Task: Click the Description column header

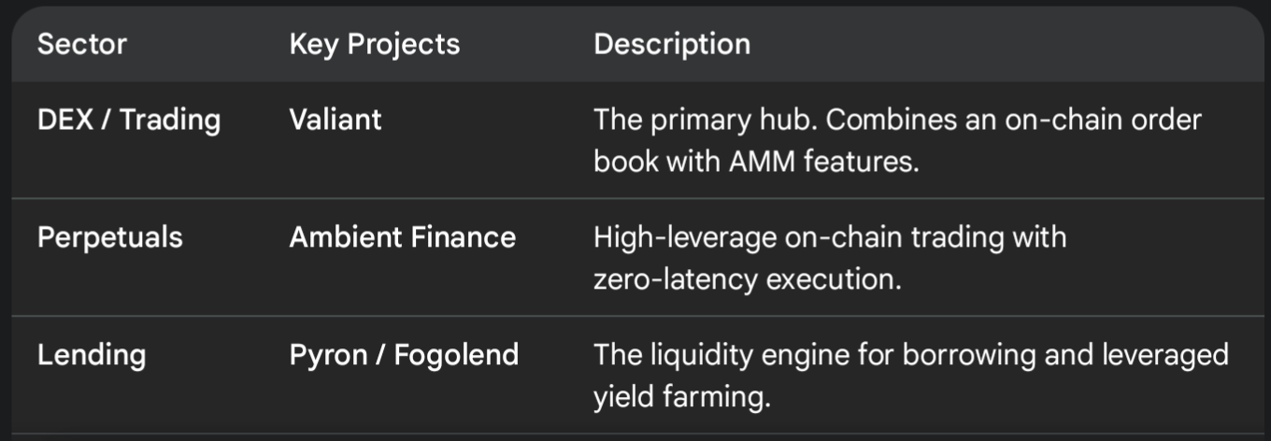Action: [x=672, y=44]
